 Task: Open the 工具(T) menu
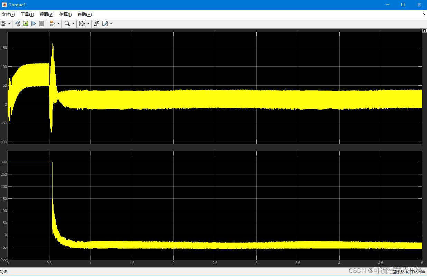pos(27,15)
